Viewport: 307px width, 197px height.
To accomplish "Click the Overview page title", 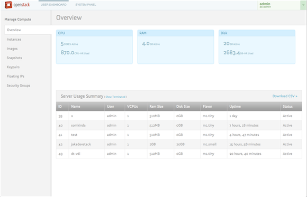I will point(69,17).
